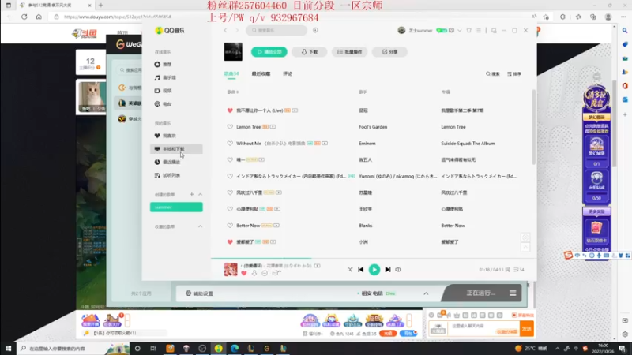Expand WeGame server selection chevron

click(x=426, y=293)
